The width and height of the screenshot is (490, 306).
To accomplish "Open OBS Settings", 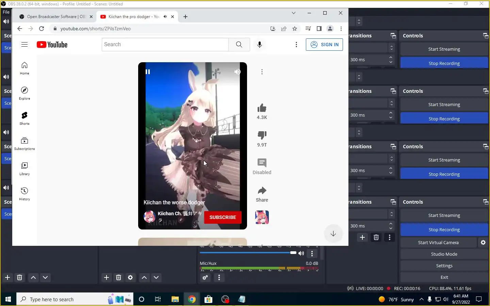I will point(444,266).
